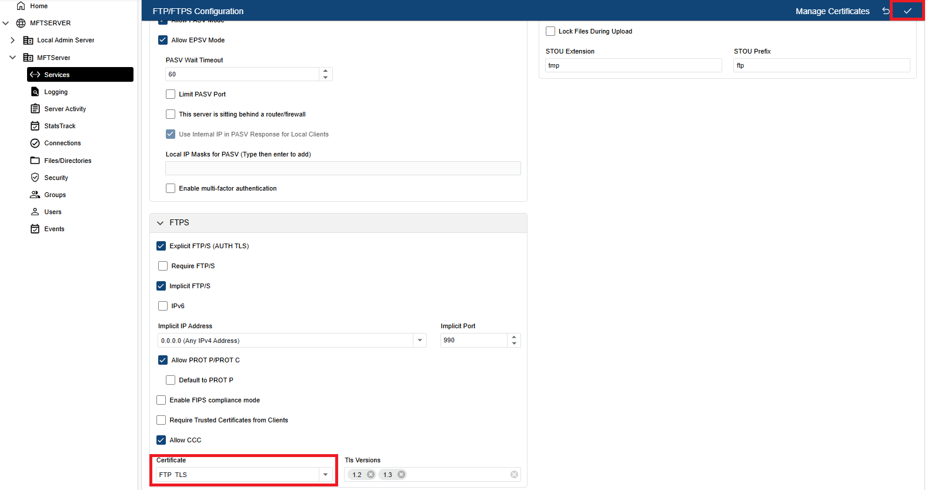The width and height of the screenshot is (928, 490).
Task: Select Users in the sidebar menu
Action: [52, 212]
